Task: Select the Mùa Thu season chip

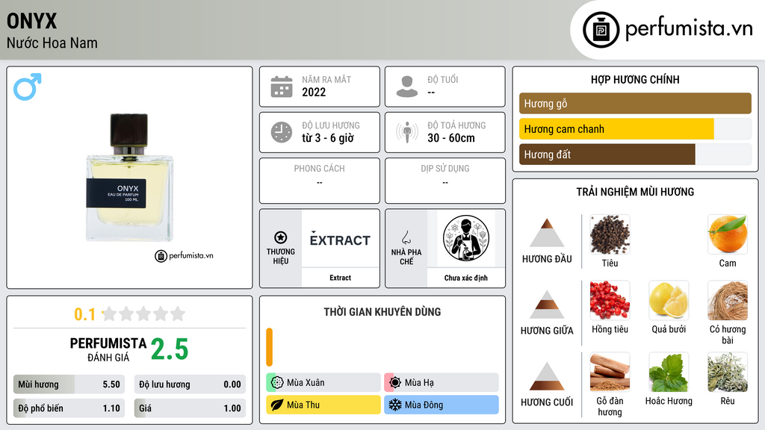Action: click(323, 405)
